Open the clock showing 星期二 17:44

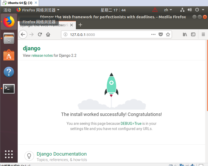113,10
